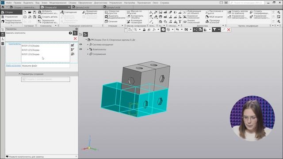283x159 pixels.
Task: Toggle visibility of Системы координат
Action: click(80, 44)
